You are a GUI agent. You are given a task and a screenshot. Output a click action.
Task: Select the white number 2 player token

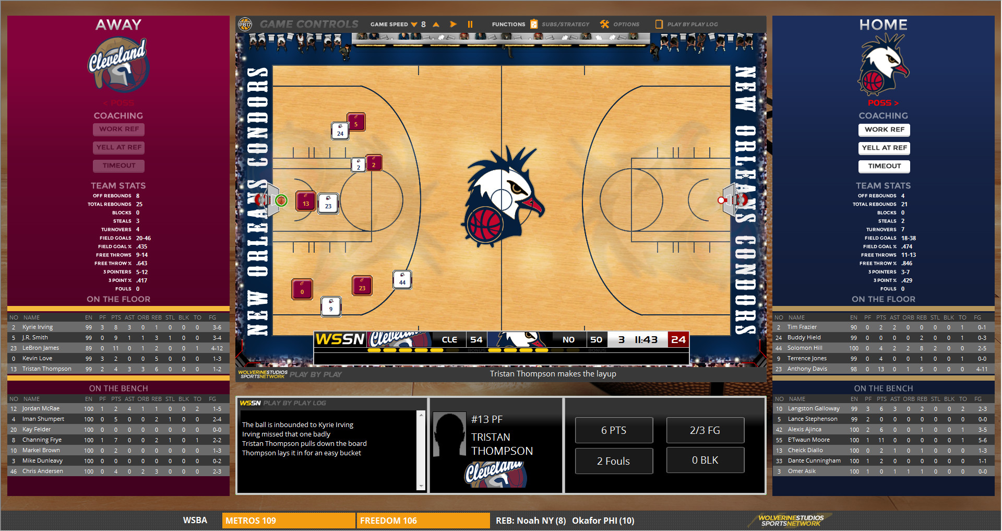coord(359,165)
